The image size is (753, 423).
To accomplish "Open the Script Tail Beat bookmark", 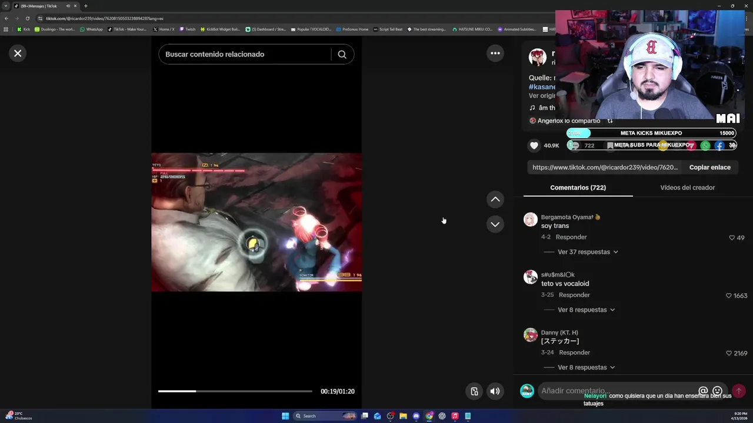I will 388,29.
